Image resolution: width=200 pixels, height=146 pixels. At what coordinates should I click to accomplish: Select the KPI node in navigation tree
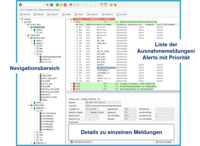pyautogui.click(x=41, y=46)
